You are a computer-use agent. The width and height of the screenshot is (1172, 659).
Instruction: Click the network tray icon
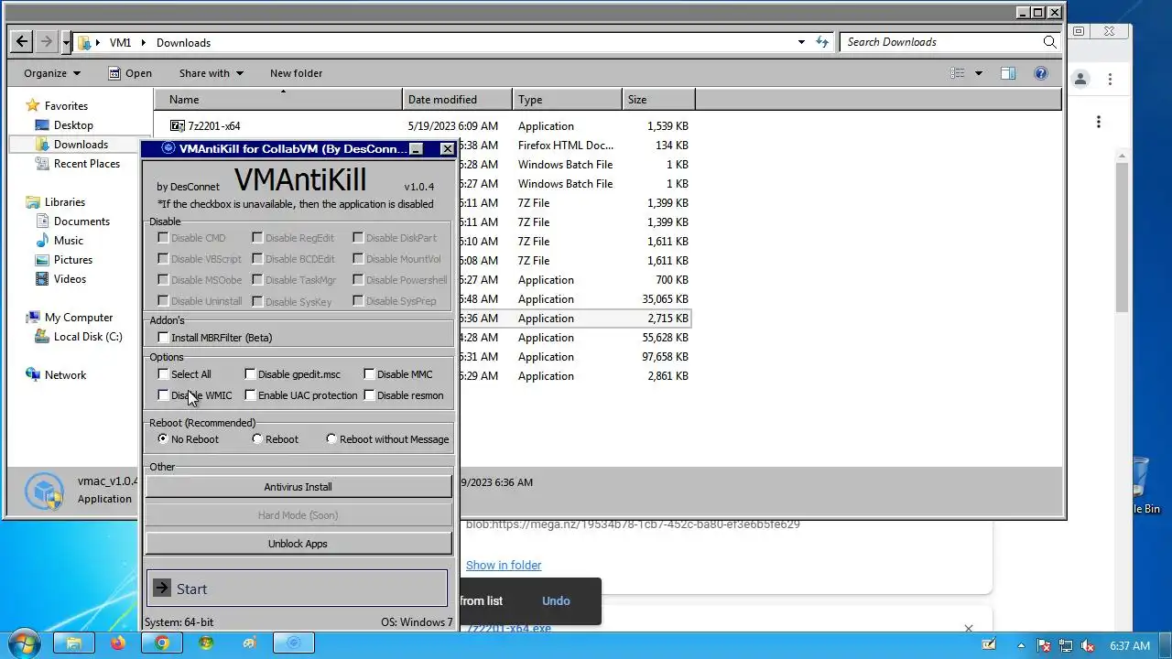1065,645
